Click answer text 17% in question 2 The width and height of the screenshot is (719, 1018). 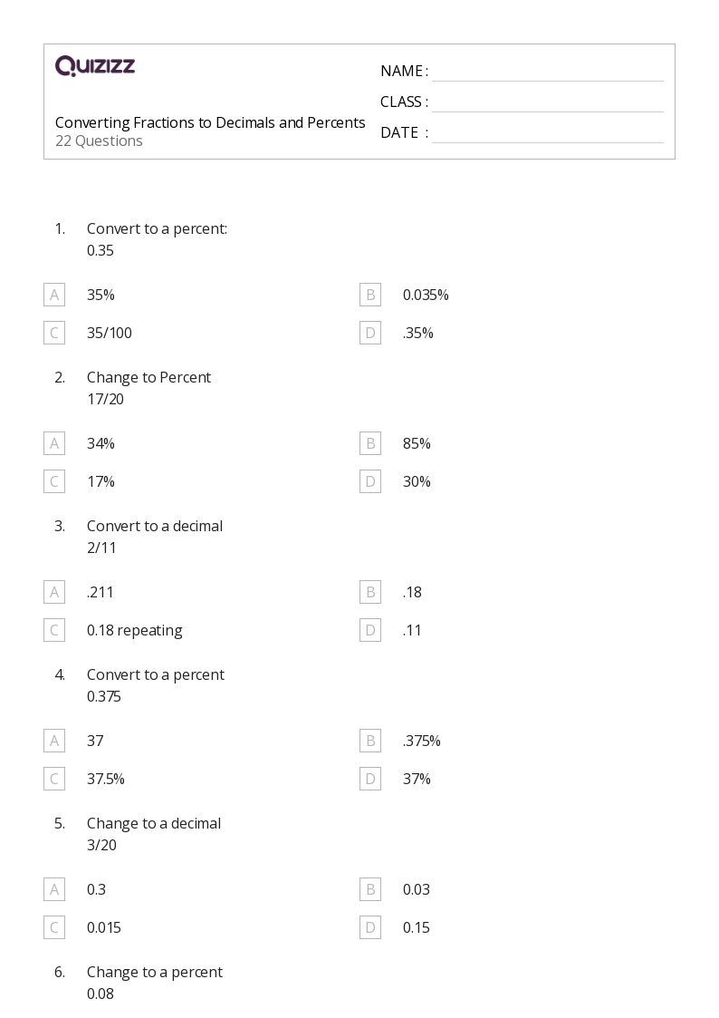click(101, 481)
